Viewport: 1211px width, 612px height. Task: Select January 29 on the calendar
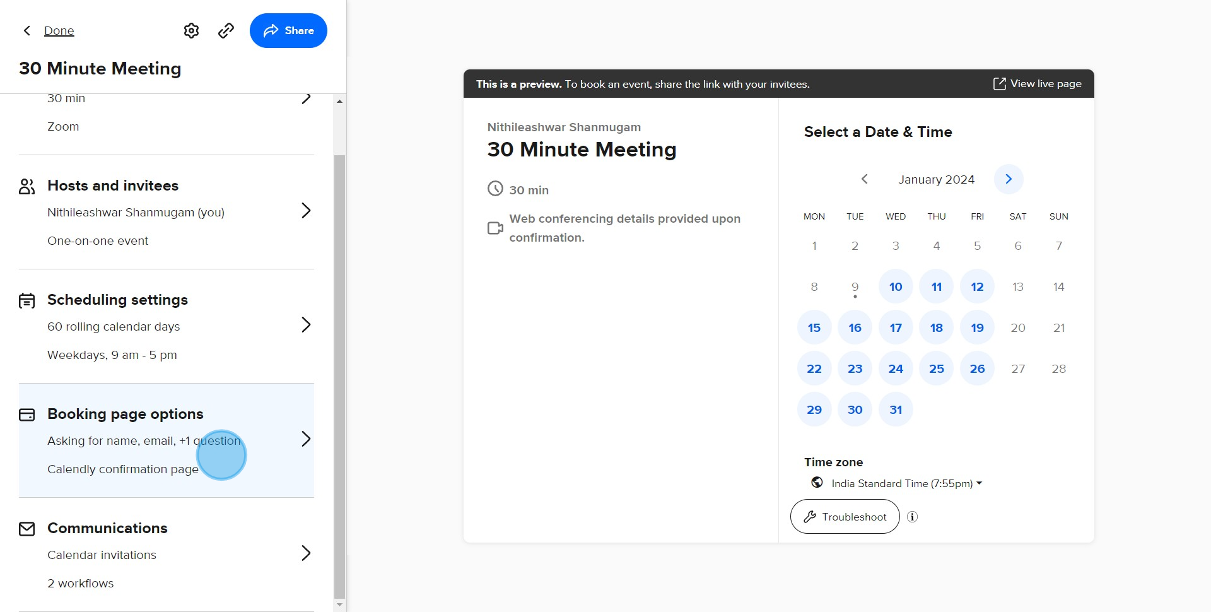coord(814,409)
